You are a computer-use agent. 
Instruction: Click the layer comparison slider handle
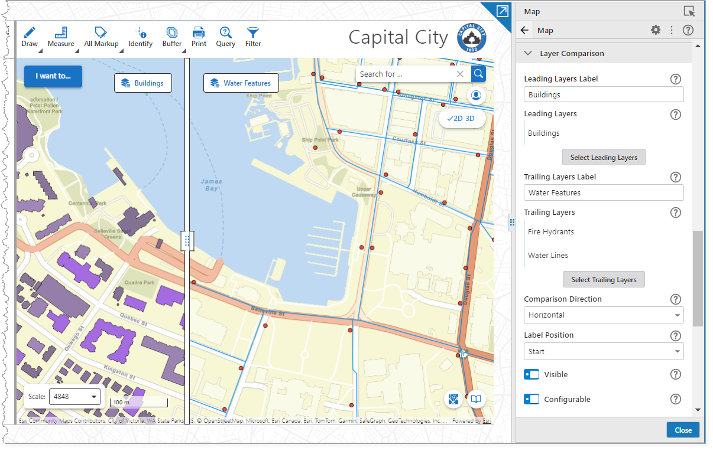pyautogui.click(x=187, y=241)
